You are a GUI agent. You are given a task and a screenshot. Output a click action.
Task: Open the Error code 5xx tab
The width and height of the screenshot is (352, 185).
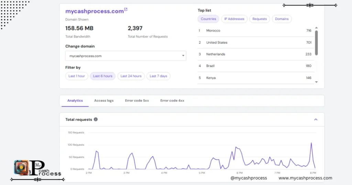[137, 101]
